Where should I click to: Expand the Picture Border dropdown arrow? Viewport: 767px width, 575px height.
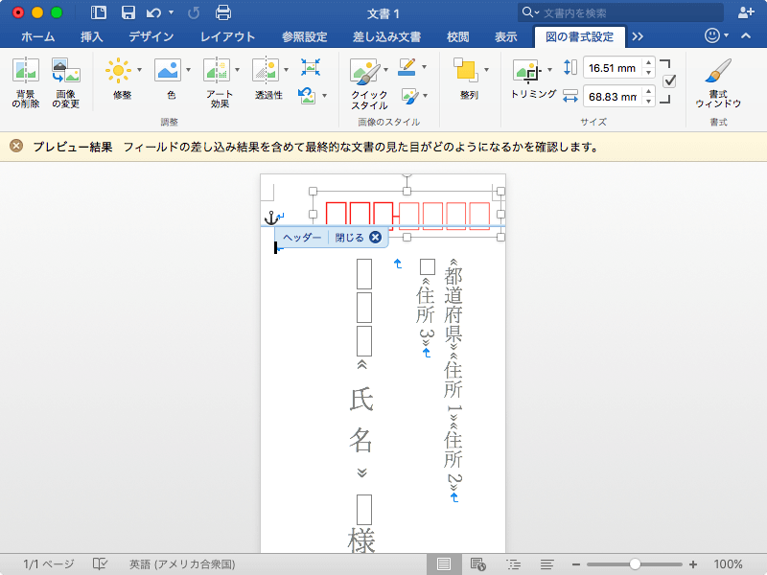click(x=424, y=67)
